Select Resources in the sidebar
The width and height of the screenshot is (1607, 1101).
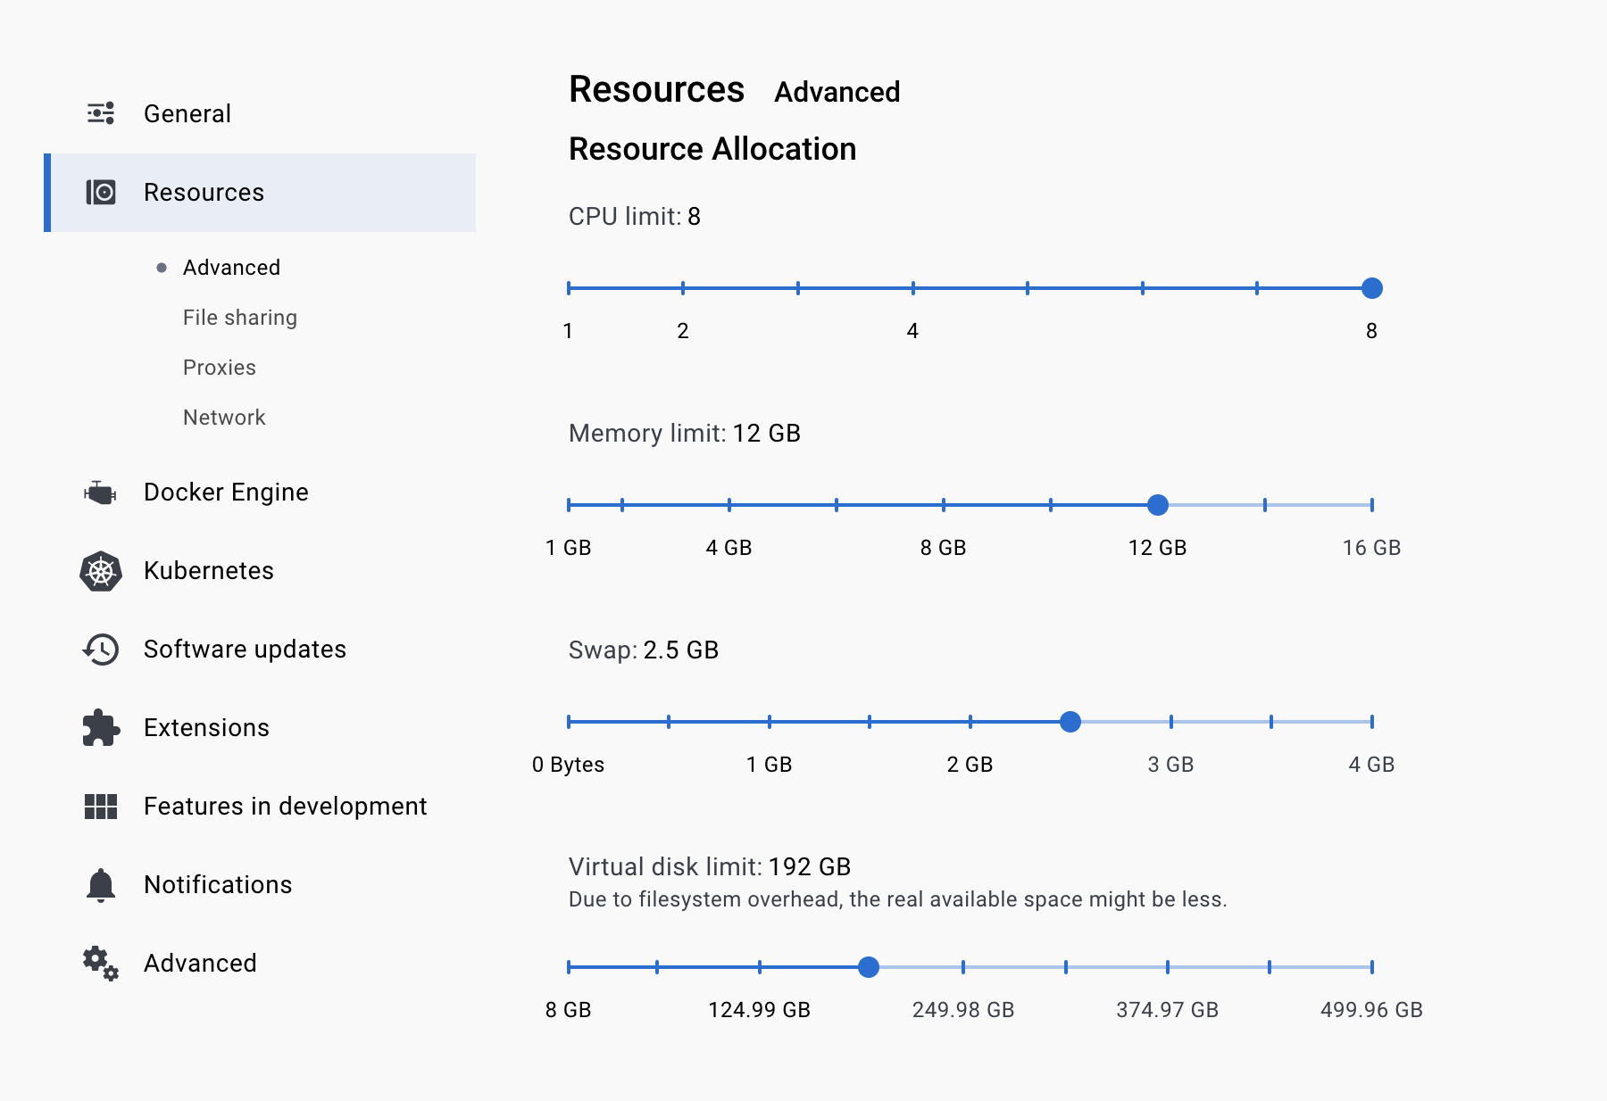click(x=260, y=193)
